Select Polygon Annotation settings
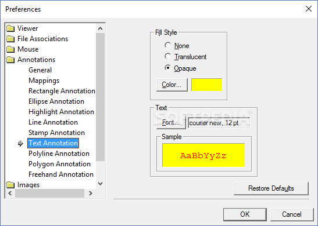 (x=59, y=164)
